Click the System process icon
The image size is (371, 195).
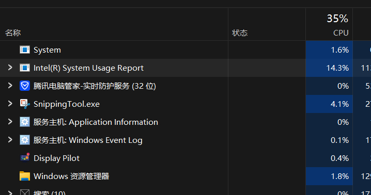(x=25, y=50)
